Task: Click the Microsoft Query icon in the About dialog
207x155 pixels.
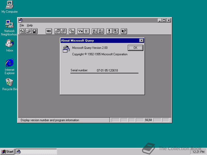Action: (x=66, y=49)
